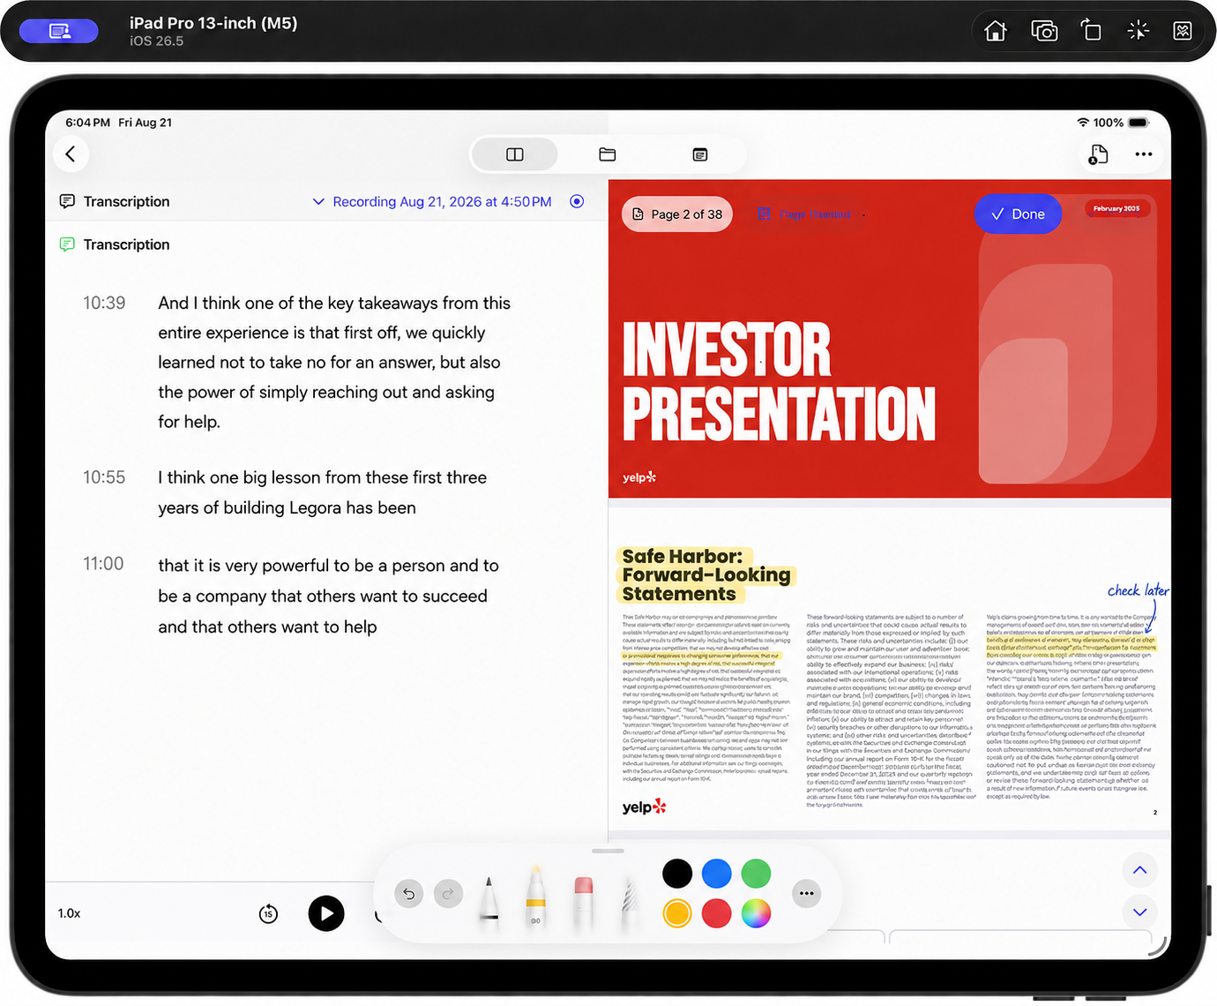This screenshot has height=1006, width=1217.
Task: Take a simulator screenshot with camera icon
Action: (x=1044, y=32)
